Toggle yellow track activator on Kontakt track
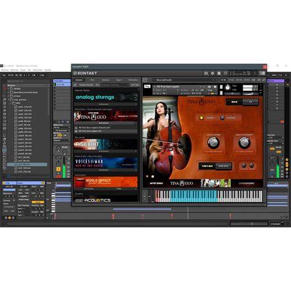 [x=58, y=169]
